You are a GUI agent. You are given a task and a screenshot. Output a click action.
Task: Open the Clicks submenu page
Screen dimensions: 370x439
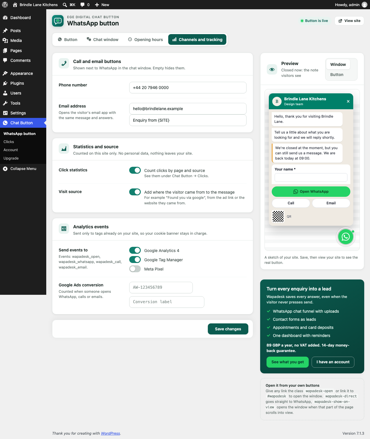(x=9, y=142)
